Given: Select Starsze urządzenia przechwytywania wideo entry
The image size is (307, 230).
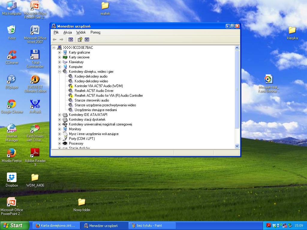Looking at the screenshot, I should 105,105.
